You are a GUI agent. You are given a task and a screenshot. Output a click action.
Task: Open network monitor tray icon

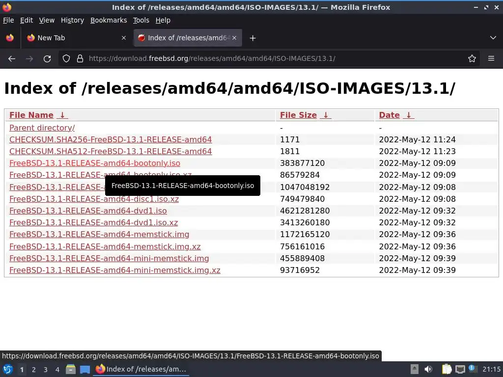[x=460, y=370]
